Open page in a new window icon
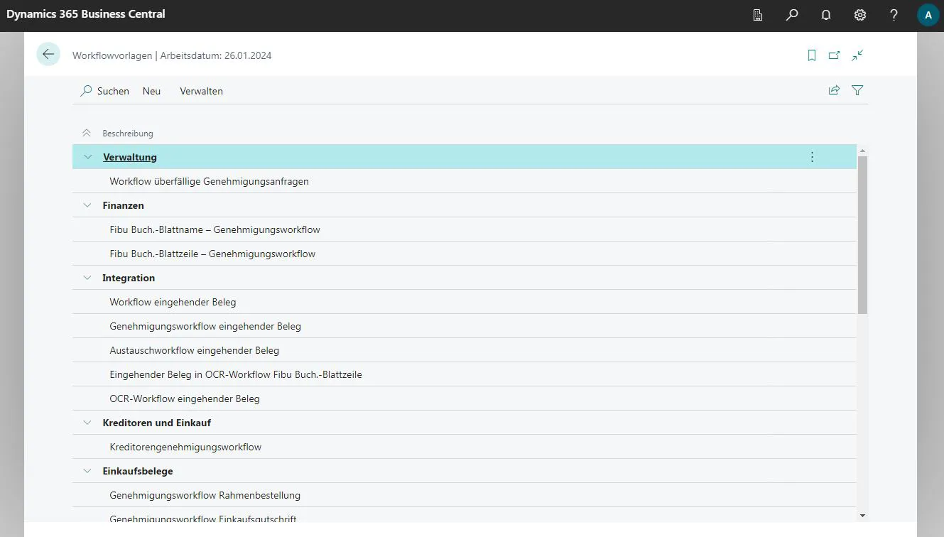The height and width of the screenshot is (537, 944). click(835, 55)
